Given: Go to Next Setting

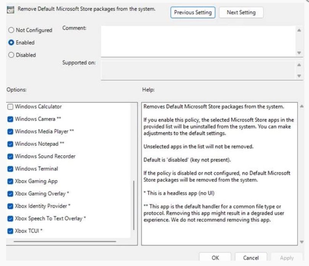Looking at the screenshot, I should point(241,12).
